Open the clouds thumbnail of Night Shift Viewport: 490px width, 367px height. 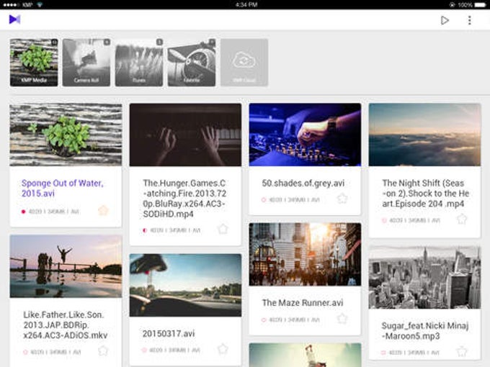[424, 135]
